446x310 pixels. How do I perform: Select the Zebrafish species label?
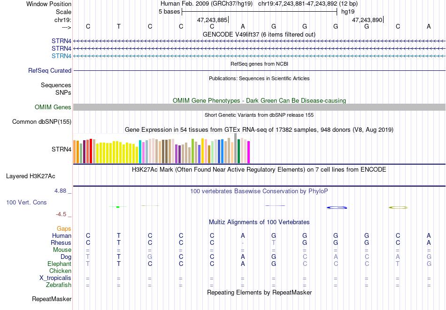click(x=59, y=285)
